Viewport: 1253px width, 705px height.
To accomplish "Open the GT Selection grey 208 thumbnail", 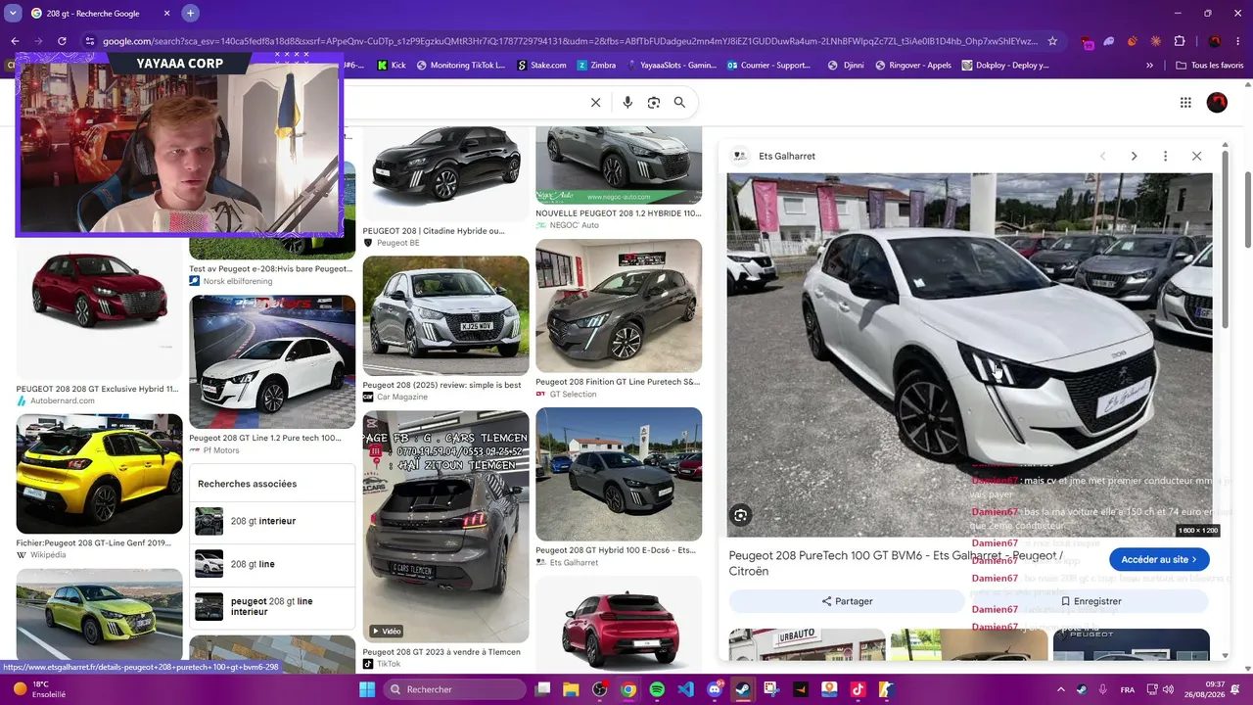I will 619,306.
